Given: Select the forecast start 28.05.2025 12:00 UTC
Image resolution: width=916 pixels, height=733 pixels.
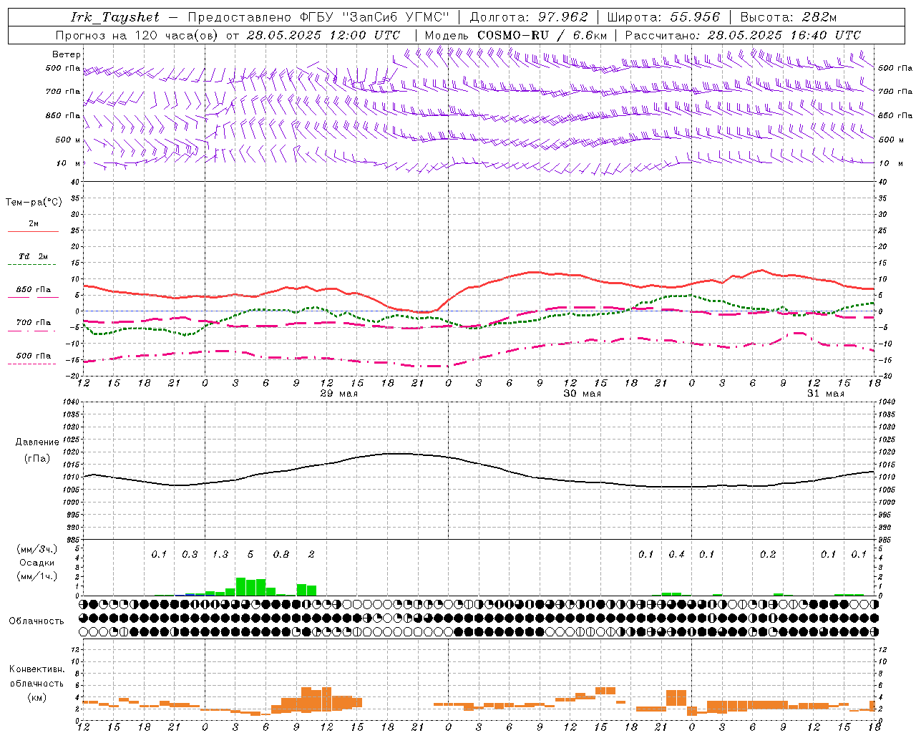Looking at the screenshot, I should point(323,35).
